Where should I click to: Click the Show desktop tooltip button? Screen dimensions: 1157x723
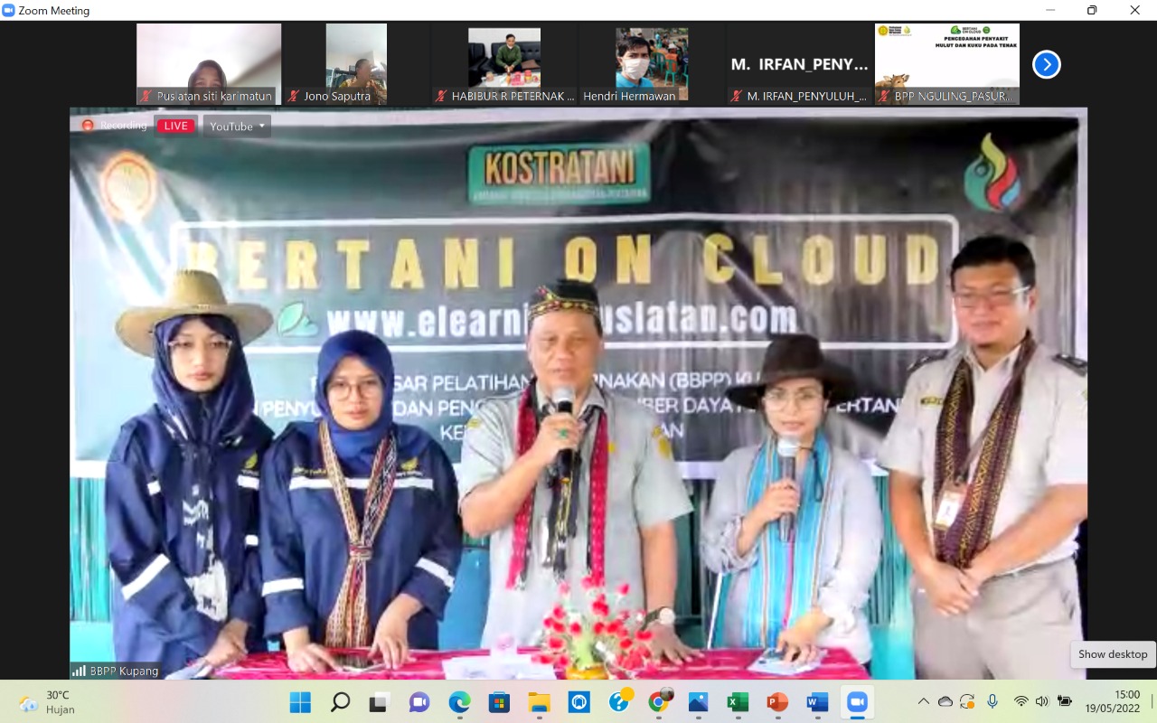click(x=1113, y=654)
